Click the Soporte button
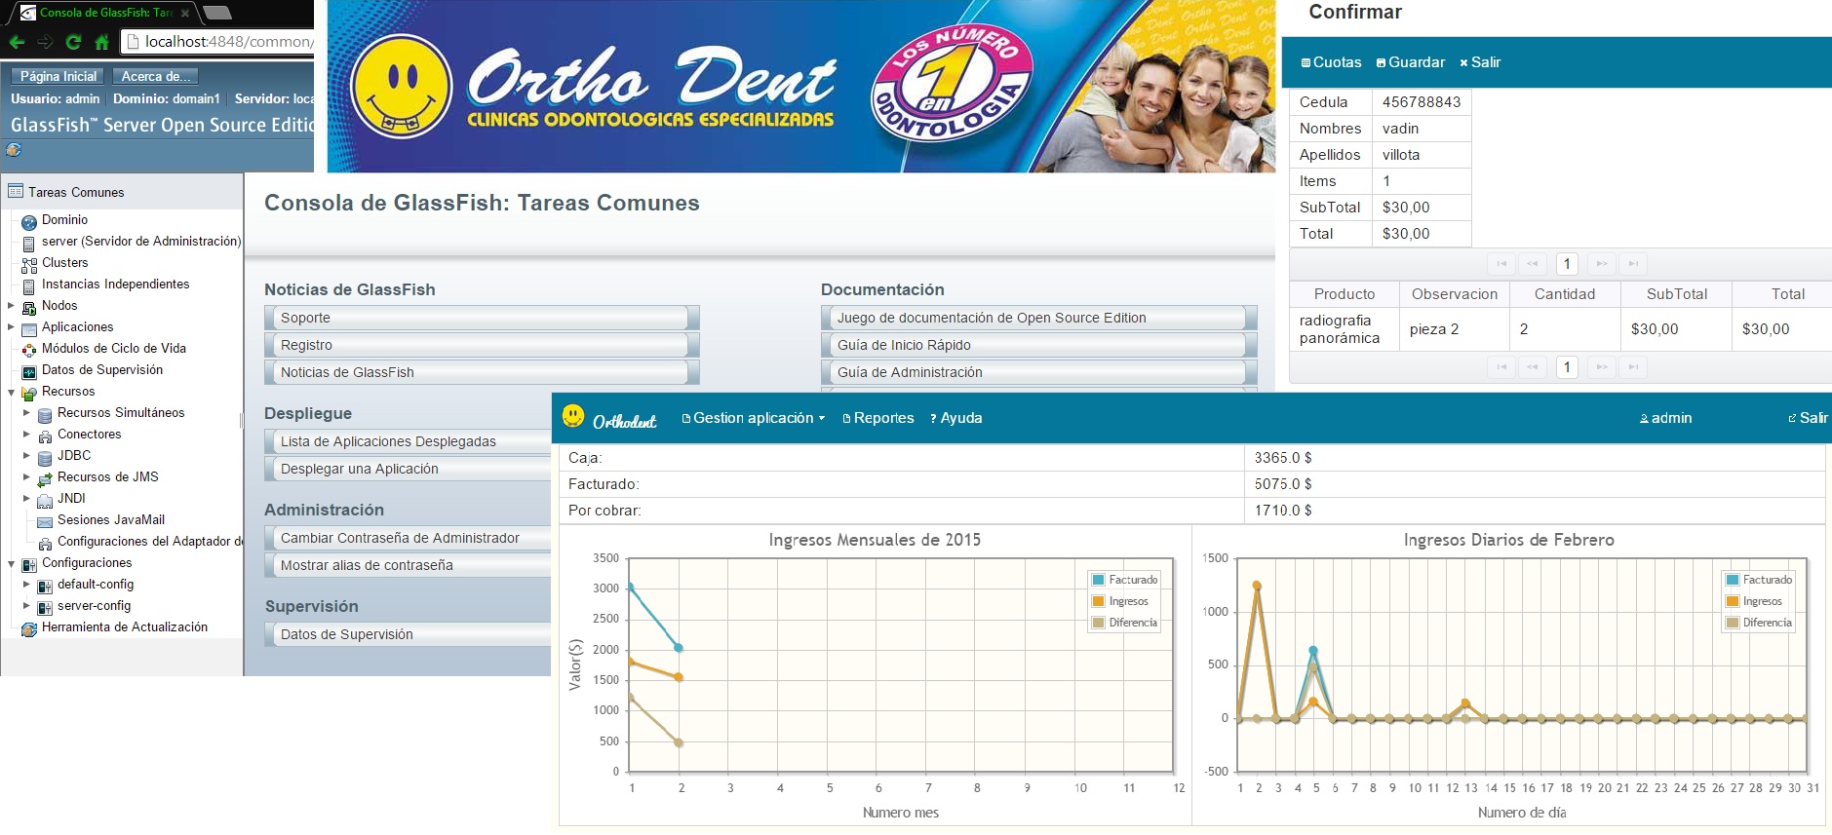This screenshot has width=1832, height=835. tap(482, 318)
